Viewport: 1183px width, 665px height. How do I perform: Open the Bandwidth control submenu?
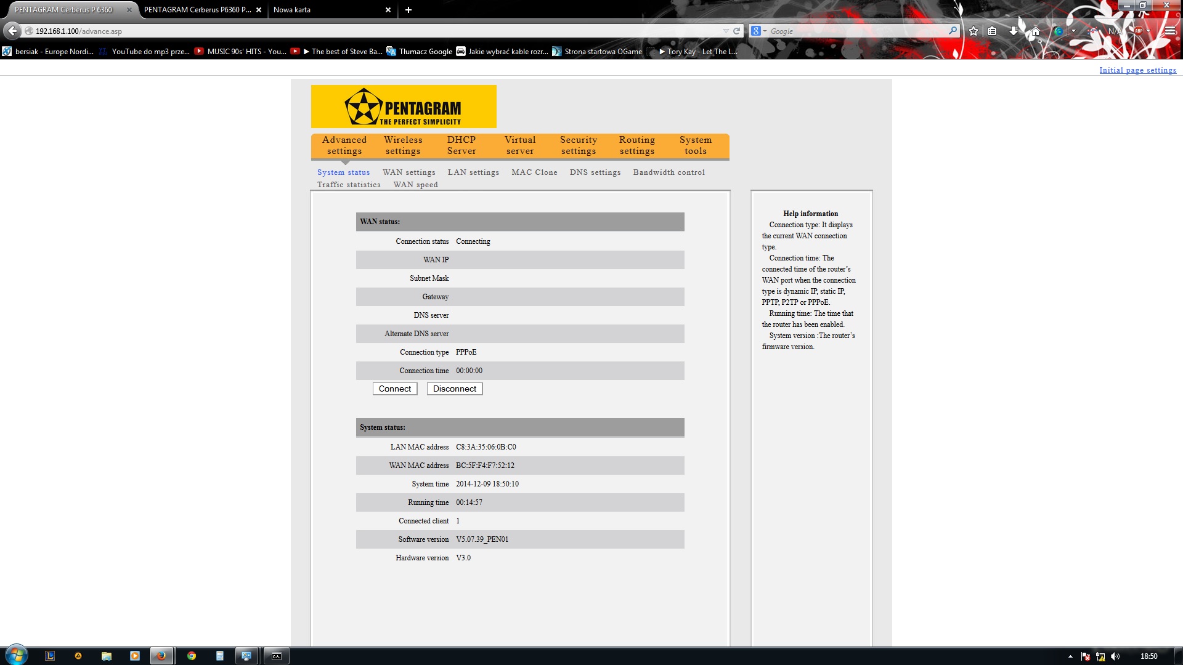click(669, 172)
